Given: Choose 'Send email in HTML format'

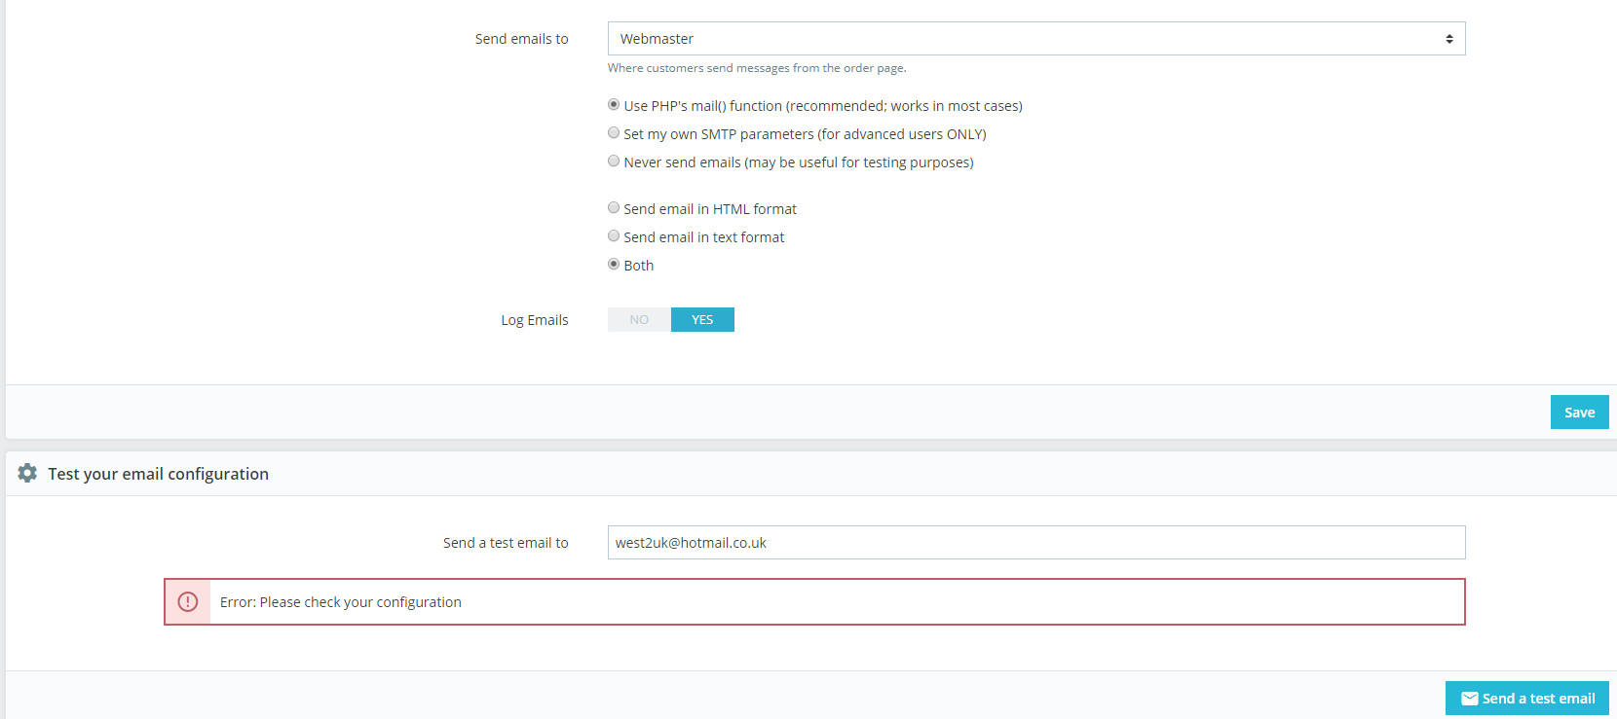Looking at the screenshot, I should 614,208.
